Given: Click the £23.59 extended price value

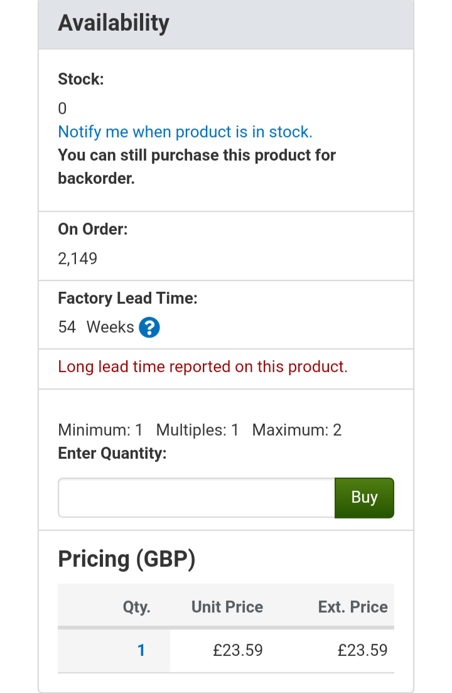Looking at the screenshot, I should click(362, 650).
